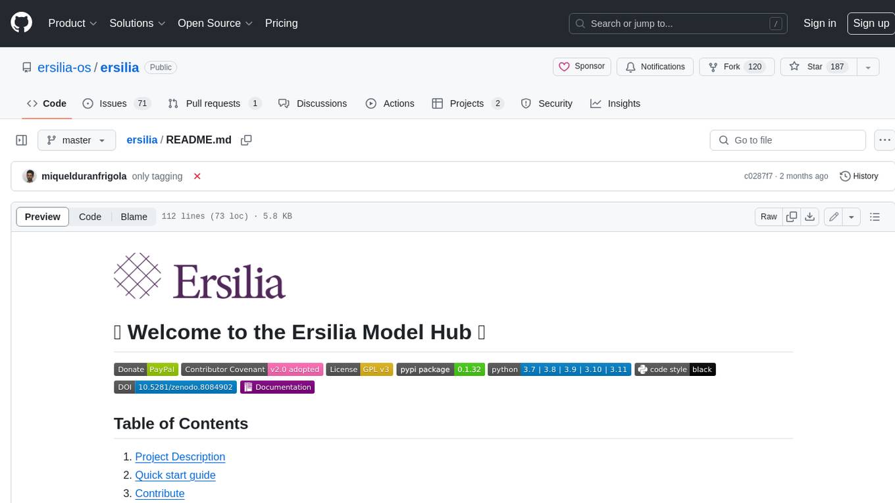Viewport: 895px width, 503px height.
Task: Open the Issues tab
Action: click(x=116, y=103)
